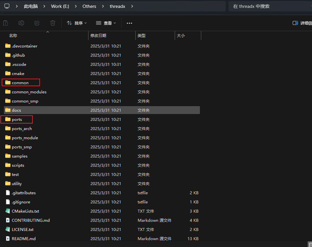Click the txtfile type of .gitignore
Viewport: 312px width, 247px height.
click(x=143, y=202)
